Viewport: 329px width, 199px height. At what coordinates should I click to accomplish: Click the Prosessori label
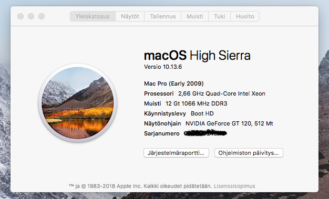tap(159, 93)
